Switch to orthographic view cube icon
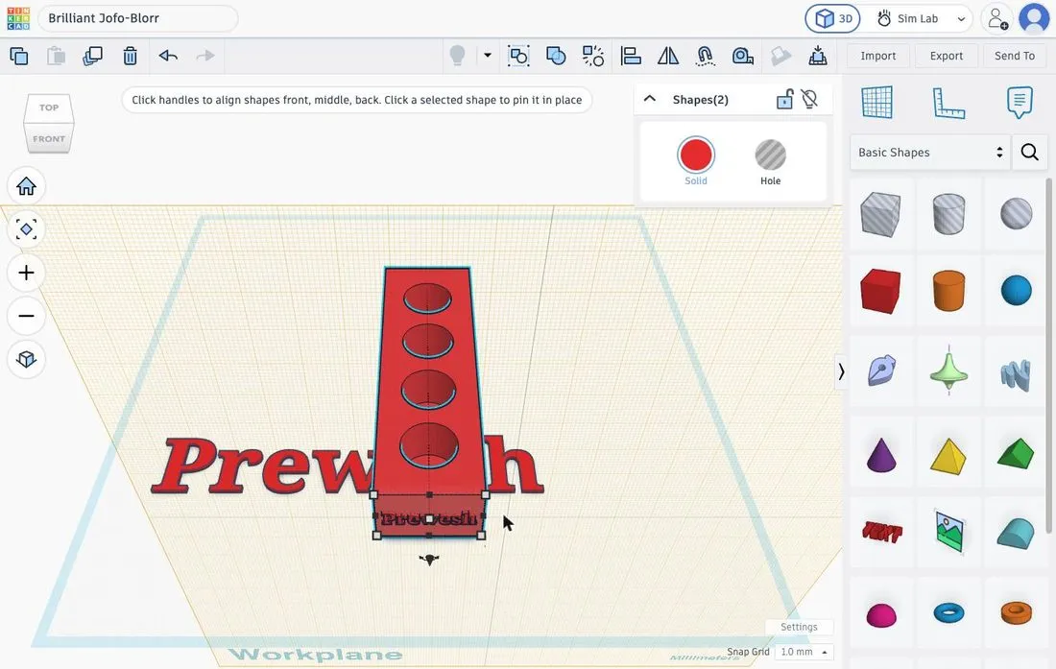The height and width of the screenshot is (669, 1056). tap(26, 359)
